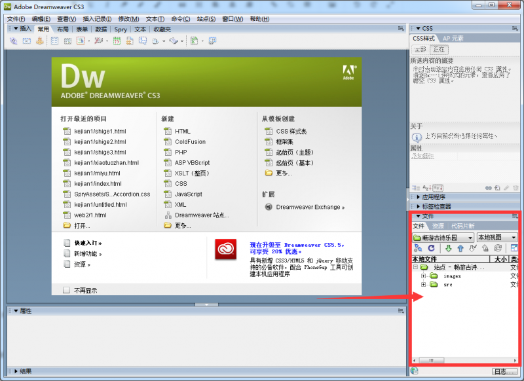This screenshot has height=381, width=524.
Task: Expand Files panel to show both sites
Action: (x=514, y=248)
